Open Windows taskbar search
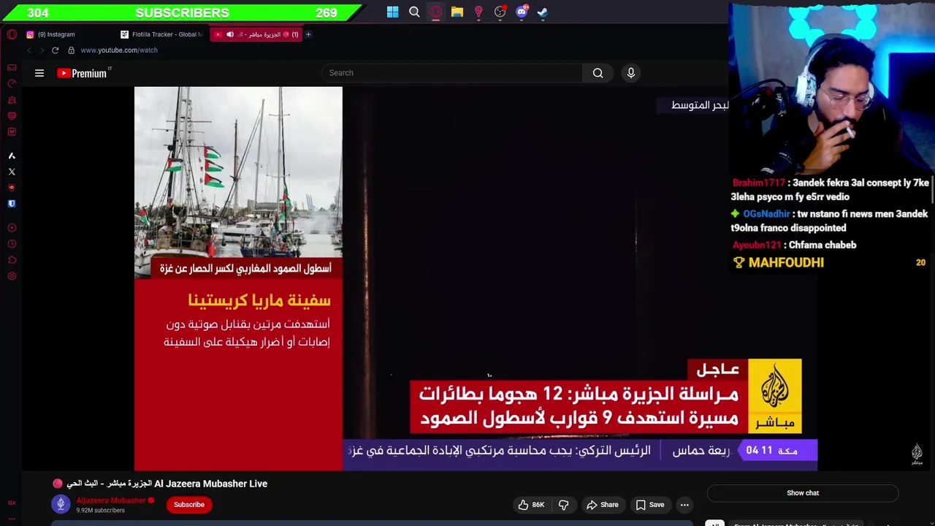 click(414, 12)
